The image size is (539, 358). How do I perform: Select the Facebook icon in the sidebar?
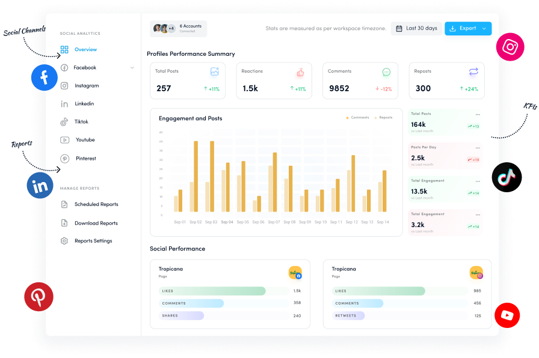click(x=64, y=67)
